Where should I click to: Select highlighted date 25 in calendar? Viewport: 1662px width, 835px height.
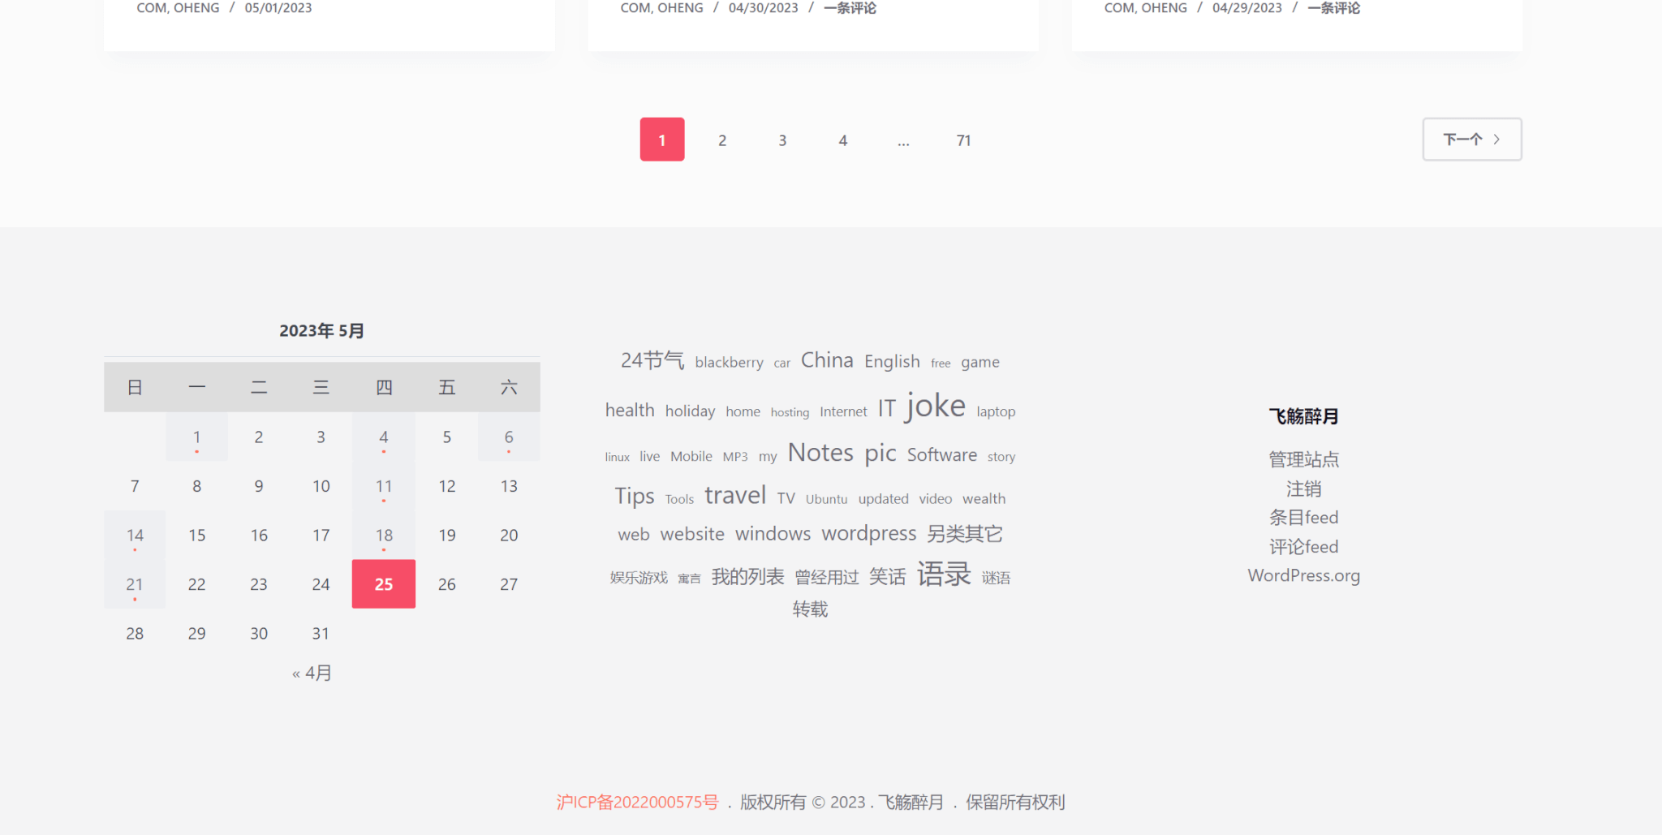click(x=384, y=584)
